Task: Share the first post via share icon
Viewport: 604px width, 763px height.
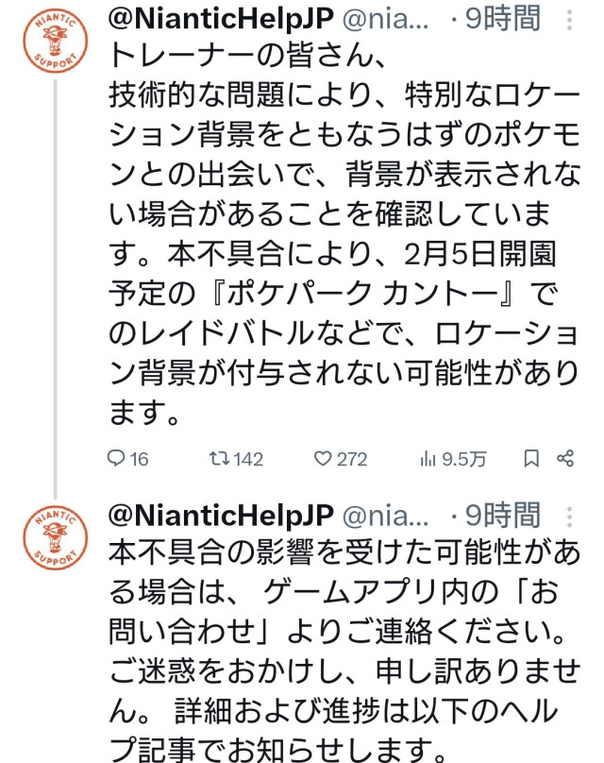Action: coord(566,459)
